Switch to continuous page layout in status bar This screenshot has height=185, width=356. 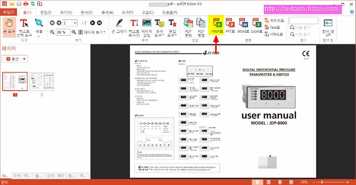pos(280,182)
